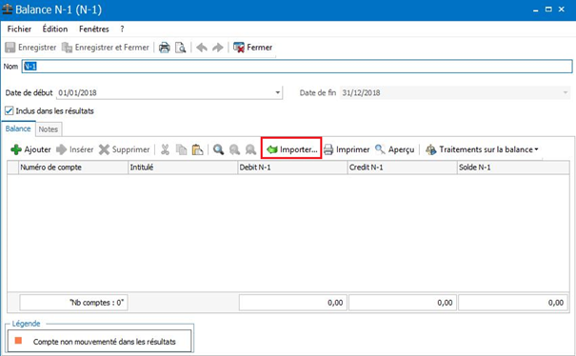Open Traitements sur la balance dropdown
576x356 pixels.
[x=482, y=149]
